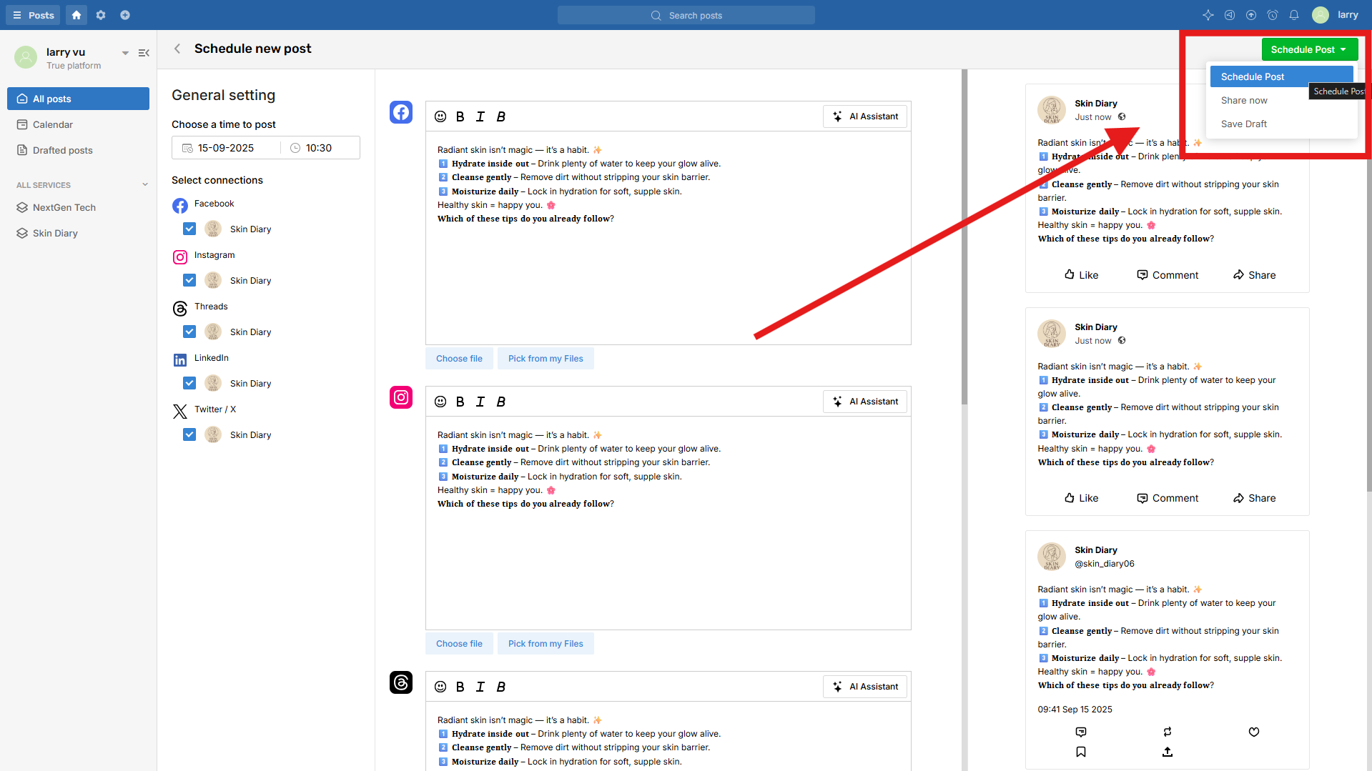The image size is (1372, 771).
Task: Collapse the left sidebar with toggle icon
Action: (144, 53)
